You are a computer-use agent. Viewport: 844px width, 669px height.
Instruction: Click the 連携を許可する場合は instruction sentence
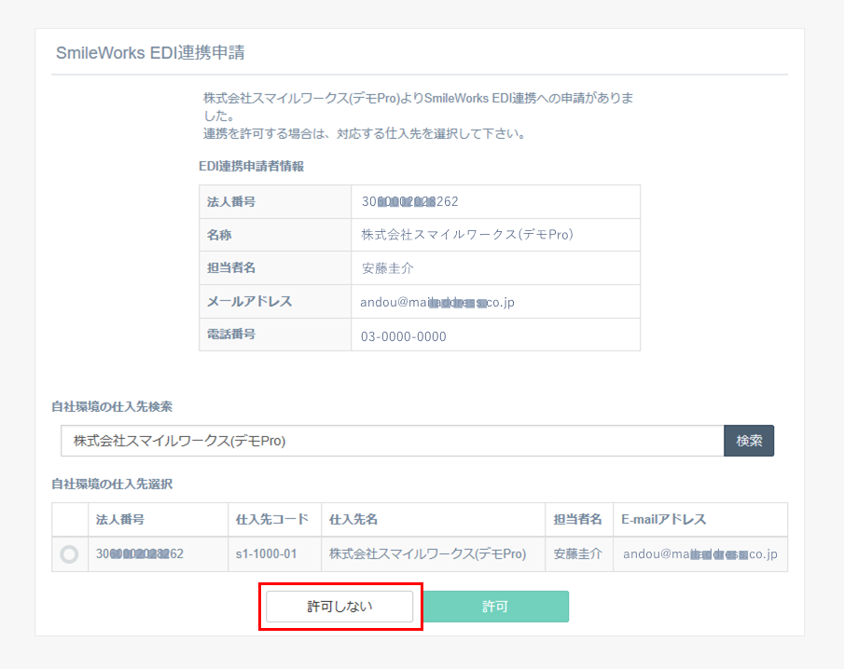(x=365, y=133)
